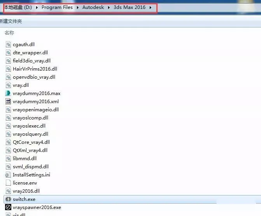Select file name vraydummy2016.xml
The width and height of the screenshot is (261, 216).
point(36,101)
